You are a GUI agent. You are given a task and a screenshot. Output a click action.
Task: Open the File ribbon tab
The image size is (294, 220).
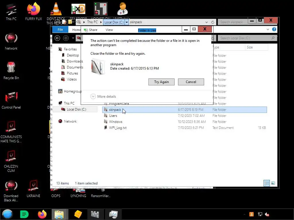point(60,30)
